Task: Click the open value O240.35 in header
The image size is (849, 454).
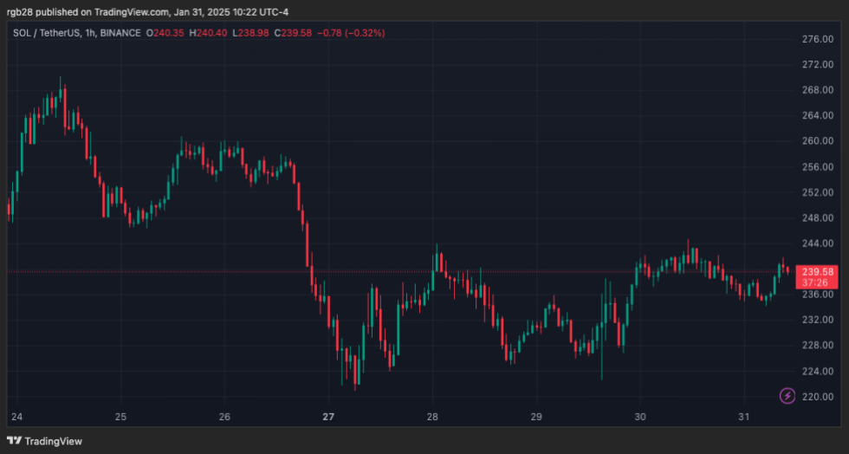Action: (165, 33)
